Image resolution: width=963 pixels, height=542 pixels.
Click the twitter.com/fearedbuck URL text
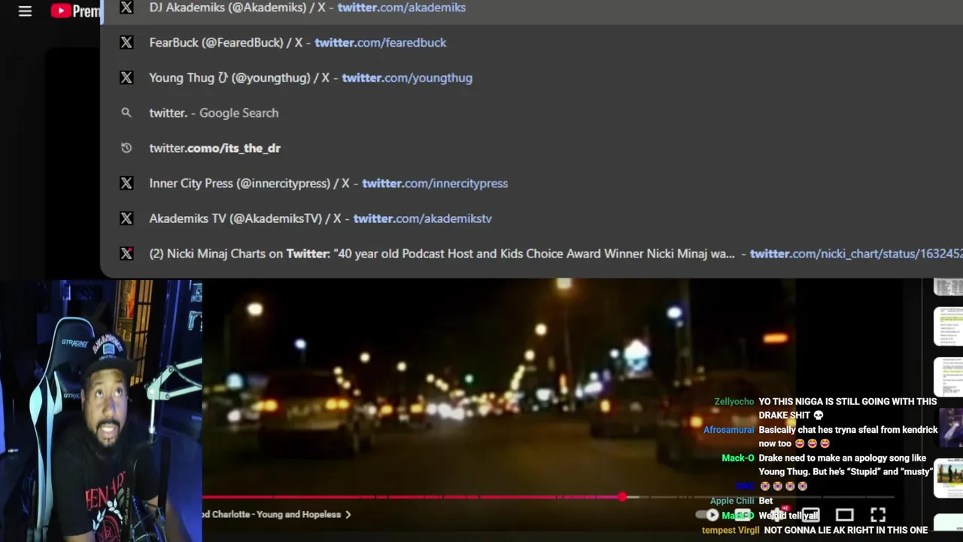pos(381,43)
